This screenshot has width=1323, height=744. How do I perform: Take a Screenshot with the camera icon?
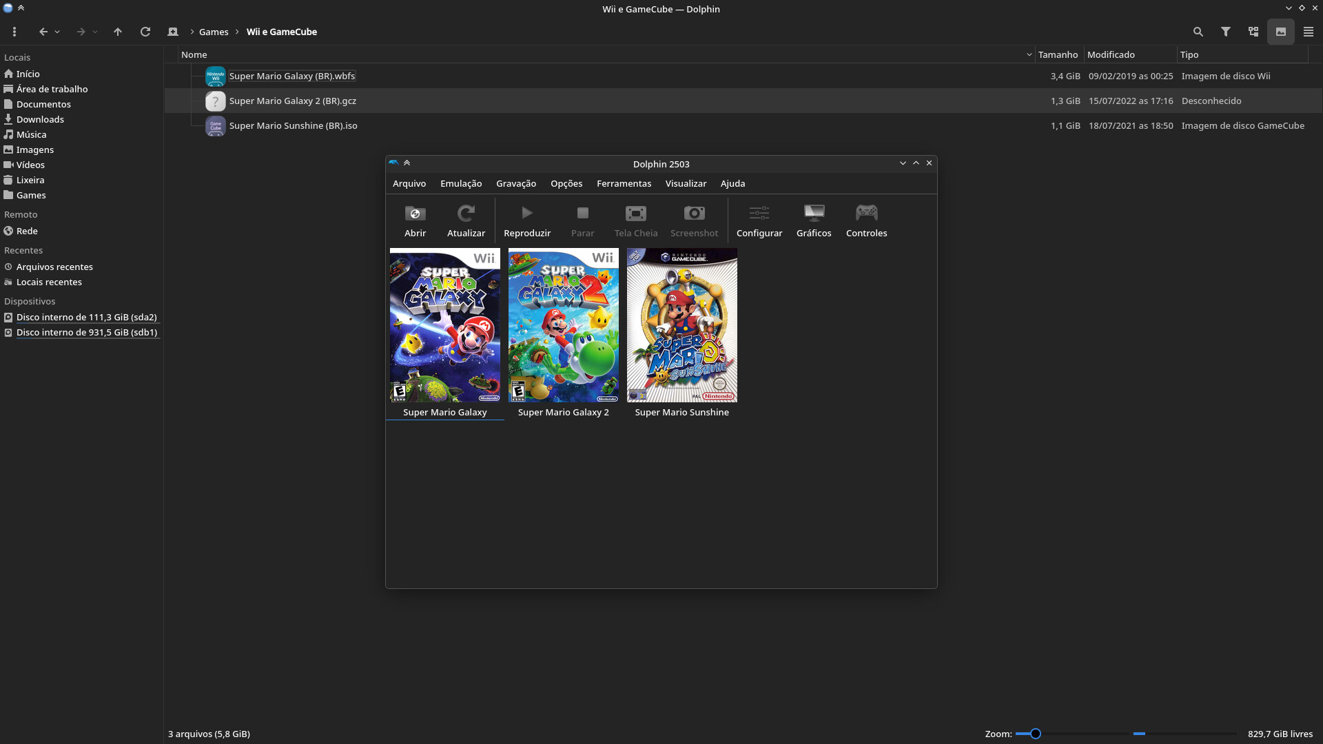694,214
